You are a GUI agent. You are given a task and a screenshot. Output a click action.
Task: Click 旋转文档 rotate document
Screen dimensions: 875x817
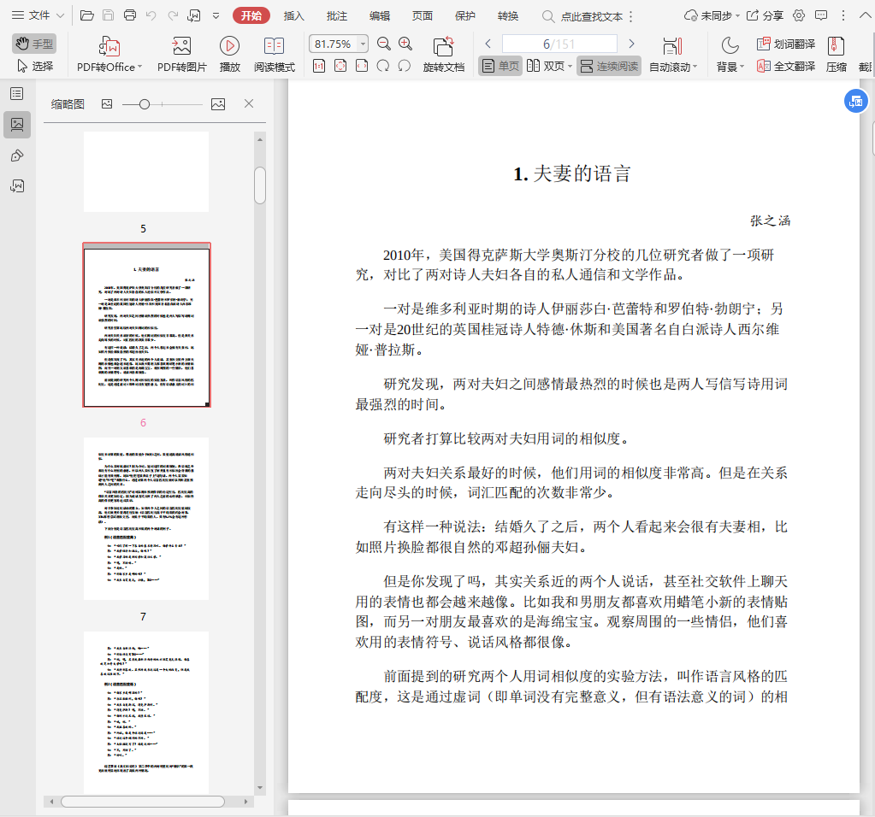[x=444, y=54]
